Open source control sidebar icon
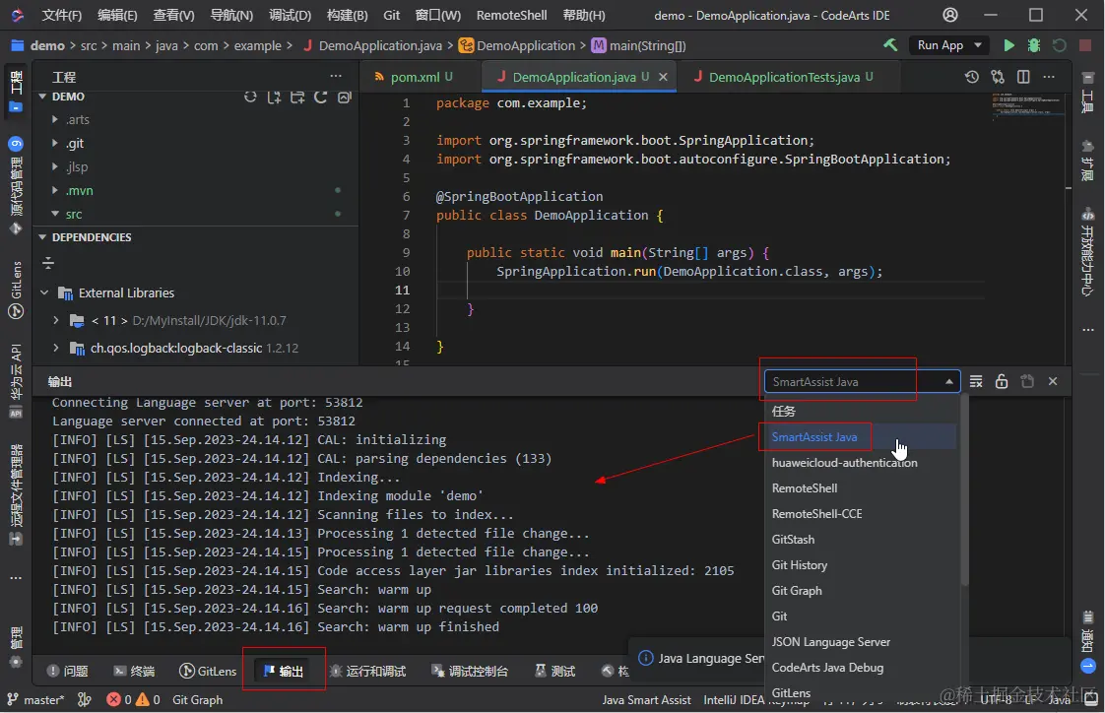The image size is (1105, 713). [16, 186]
